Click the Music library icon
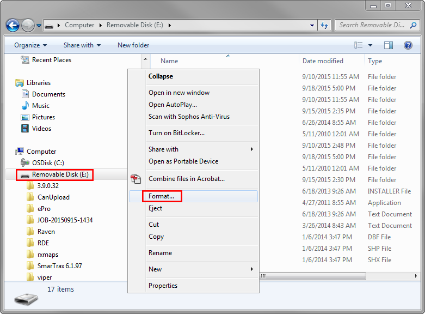Viewport: 425px width, 314px height. [25, 106]
